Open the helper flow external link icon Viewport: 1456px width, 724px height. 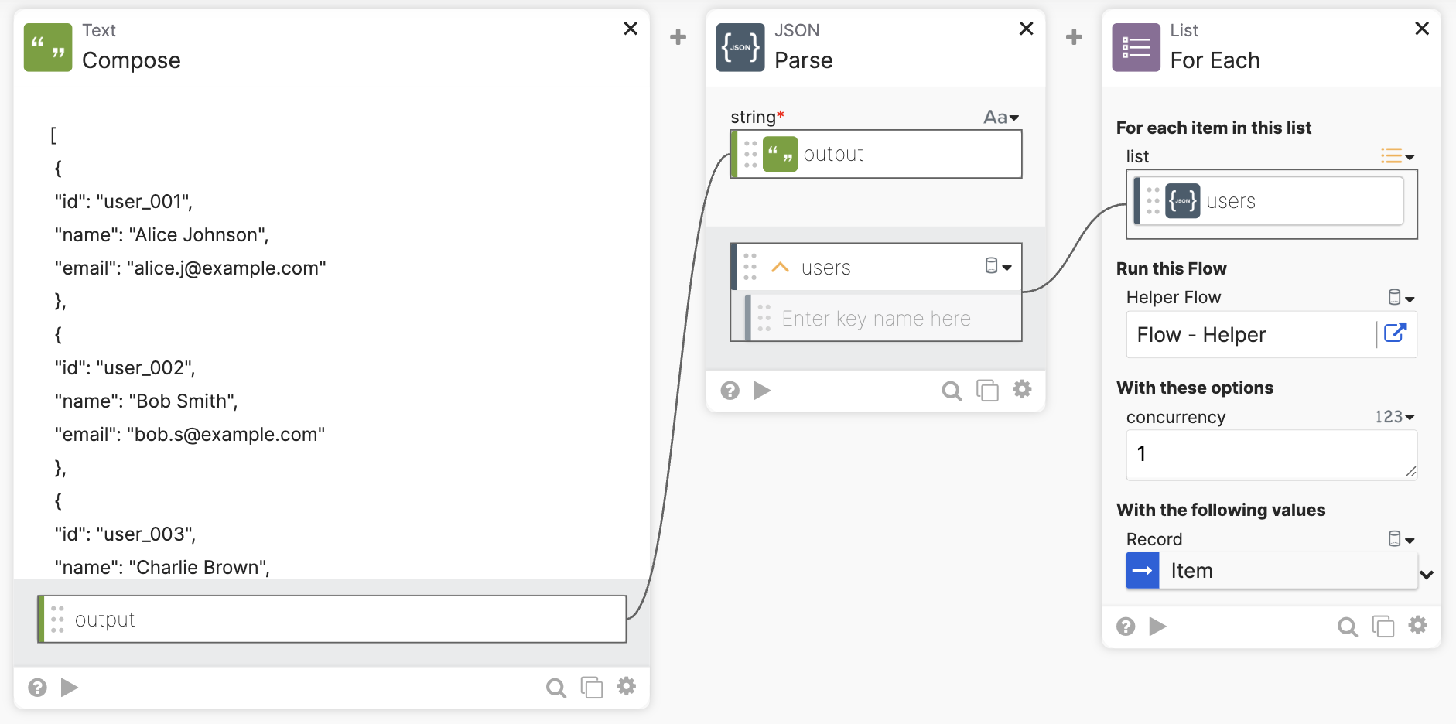[x=1395, y=333]
